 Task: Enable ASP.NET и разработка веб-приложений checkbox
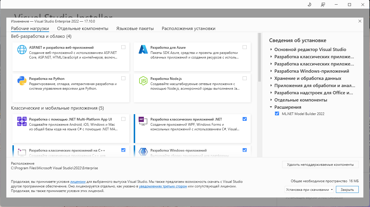(x=123, y=47)
